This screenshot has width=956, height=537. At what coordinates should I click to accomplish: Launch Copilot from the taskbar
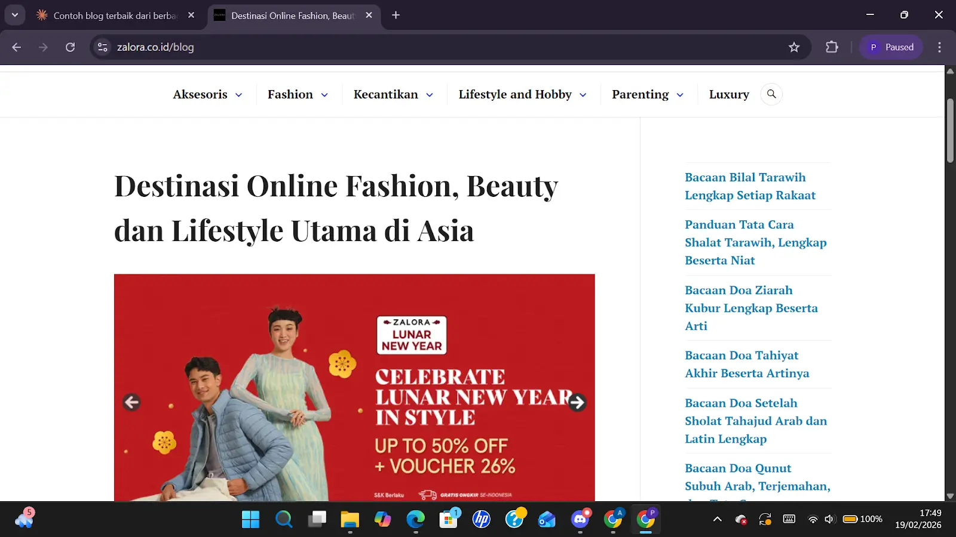point(382,519)
